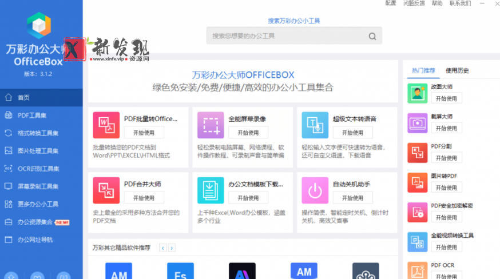Viewport: 500px width, 279px height.
Task: Open 图片处理工具集 in the sidebar
Action: click(41, 151)
